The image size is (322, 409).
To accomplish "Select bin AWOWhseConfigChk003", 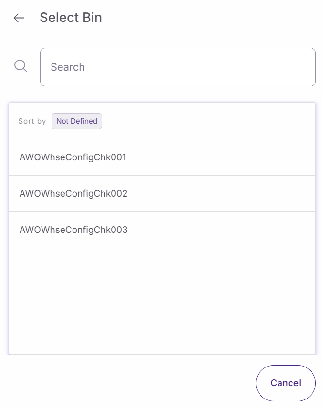I will pos(73,230).
